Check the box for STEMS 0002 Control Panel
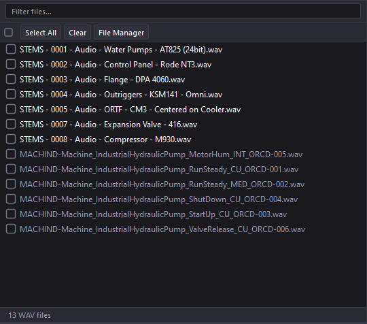 [11, 64]
